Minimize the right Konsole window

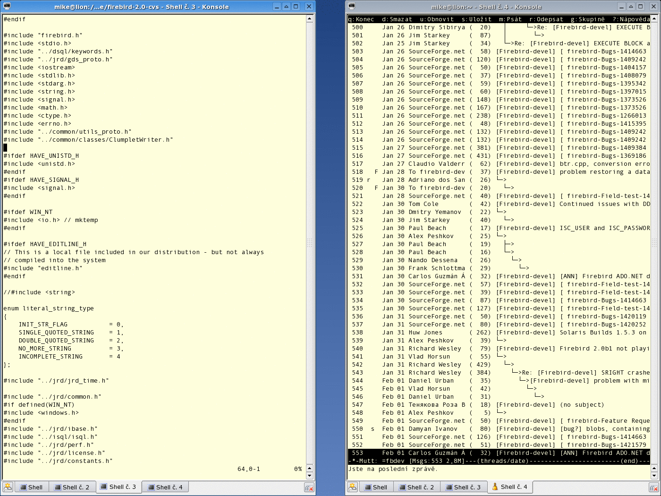coord(622,7)
